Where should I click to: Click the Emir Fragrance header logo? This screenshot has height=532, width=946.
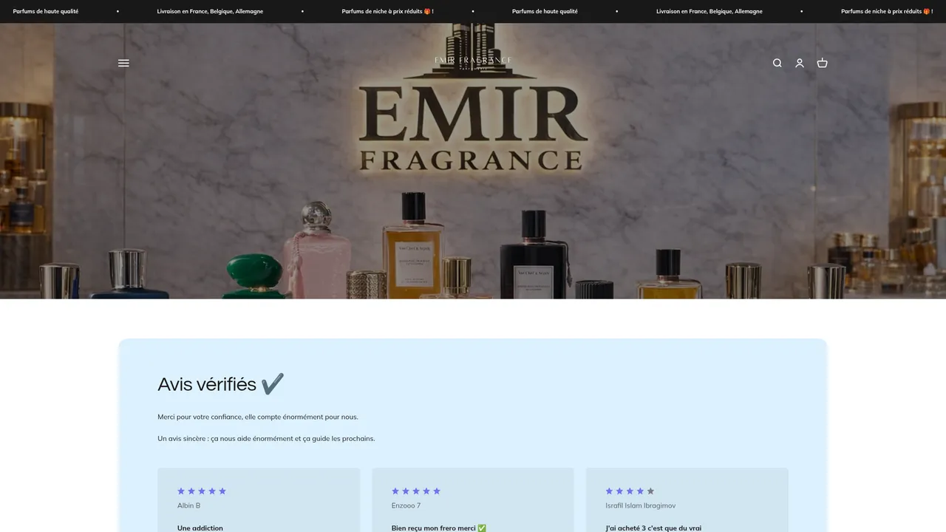473,63
